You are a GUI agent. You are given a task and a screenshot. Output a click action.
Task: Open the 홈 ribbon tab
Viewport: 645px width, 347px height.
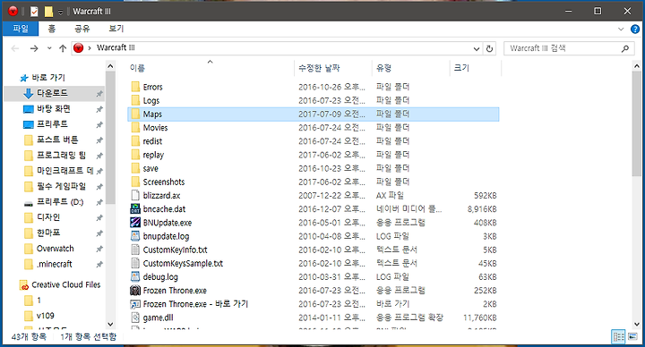pyautogui.click(x=51, y=29)
